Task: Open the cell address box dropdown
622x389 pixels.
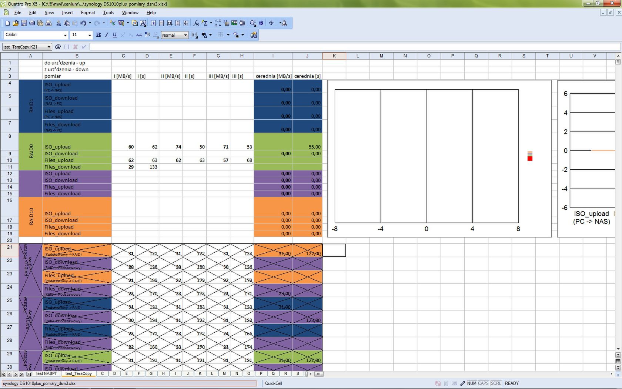Action: [x=49, y=47]
